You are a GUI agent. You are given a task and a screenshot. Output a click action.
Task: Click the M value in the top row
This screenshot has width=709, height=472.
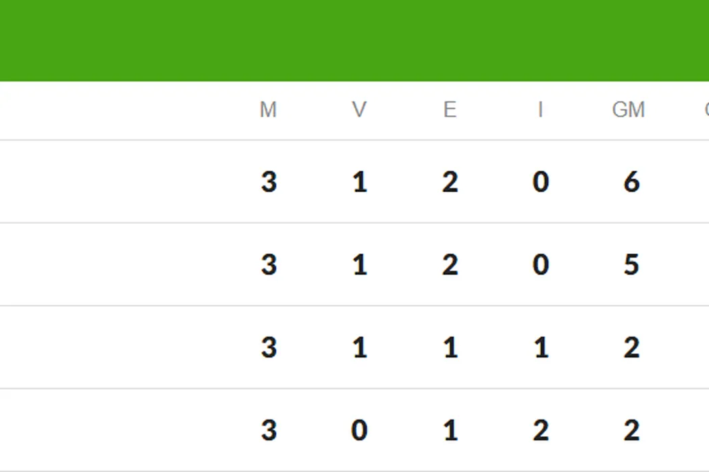click(269, 182)
